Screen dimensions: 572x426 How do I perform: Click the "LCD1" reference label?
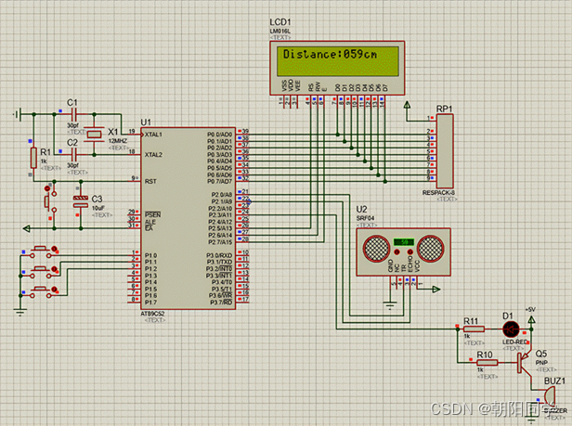pyautogui.click(x=280, y=22)
